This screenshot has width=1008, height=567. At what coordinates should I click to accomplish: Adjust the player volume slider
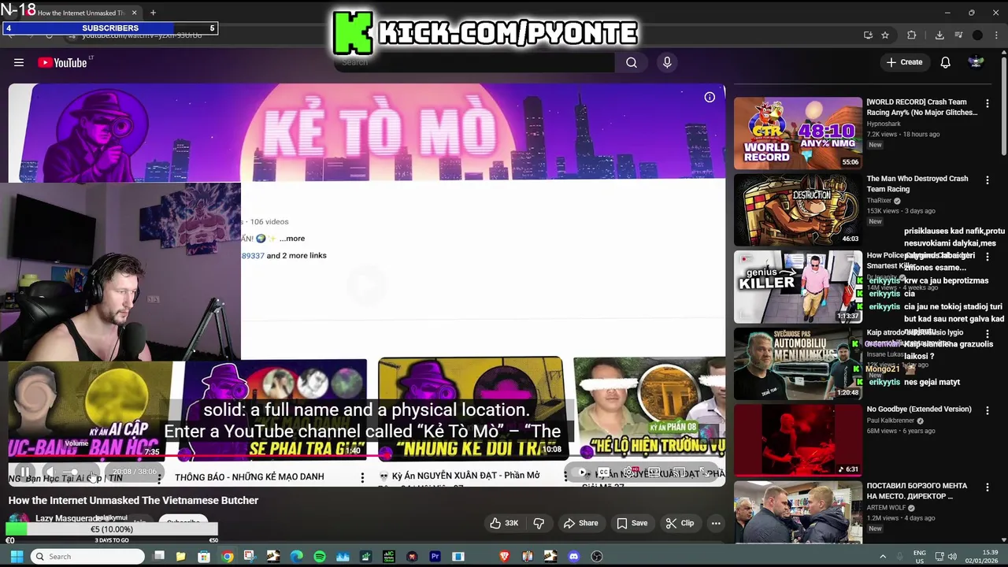pos(79,472)
